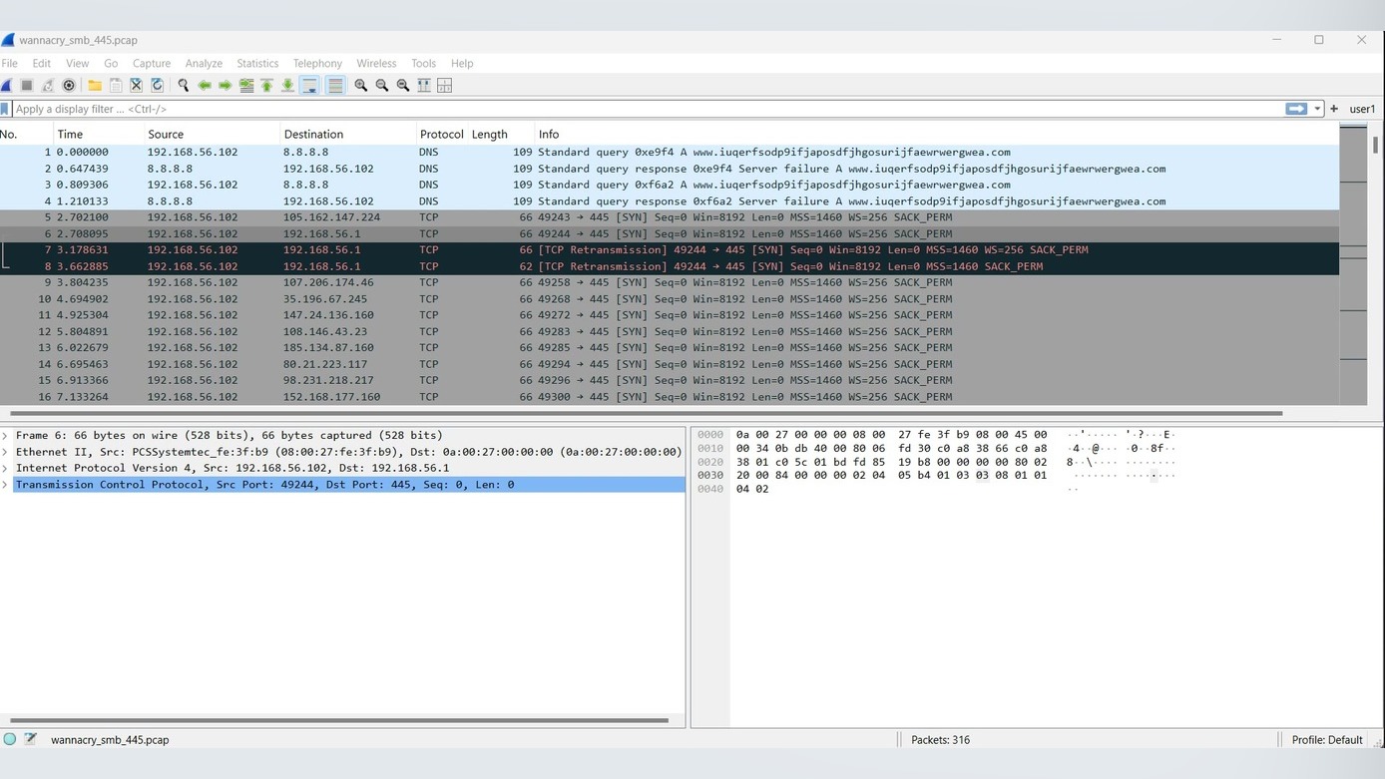Toggle auto-scroll during live capture

pos(310,86)
